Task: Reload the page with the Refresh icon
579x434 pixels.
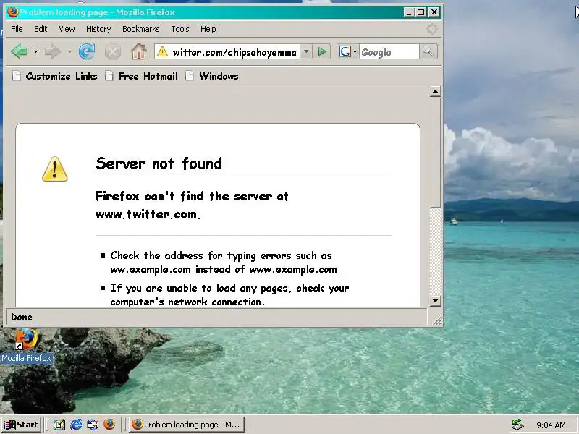Action: [x=87, y=51]
